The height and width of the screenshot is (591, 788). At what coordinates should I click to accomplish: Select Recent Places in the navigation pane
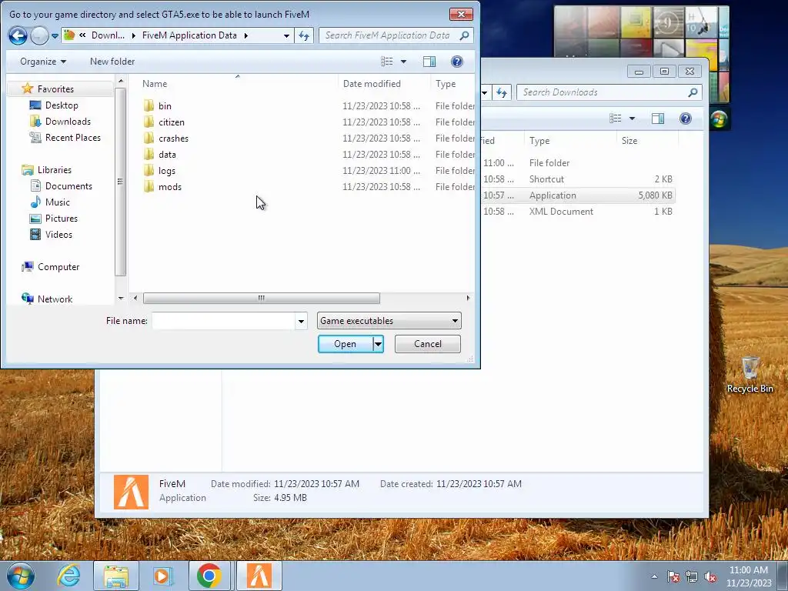[72, 137]
